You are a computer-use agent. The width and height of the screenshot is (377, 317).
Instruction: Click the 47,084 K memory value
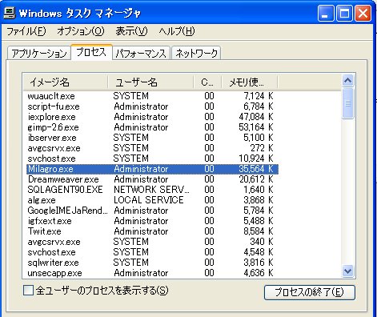(256, 117)
